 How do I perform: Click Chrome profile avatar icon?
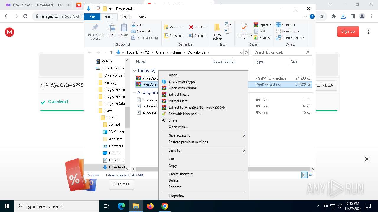click(362, 16)
